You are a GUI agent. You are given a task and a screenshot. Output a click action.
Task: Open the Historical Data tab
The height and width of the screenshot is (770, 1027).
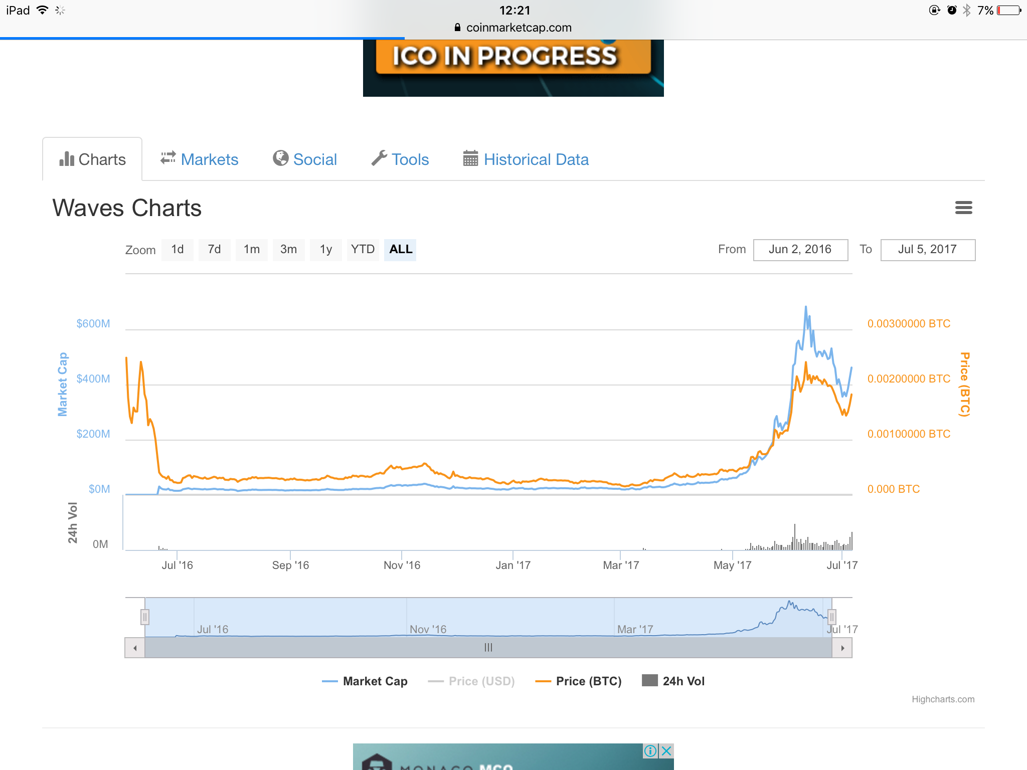click(x=536, y=159)
